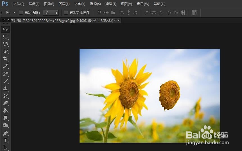This screenshot has width=242, height=151.
Task: Open the 视图(V) menu
Action: pyautogui.click(x=126, y=4)
